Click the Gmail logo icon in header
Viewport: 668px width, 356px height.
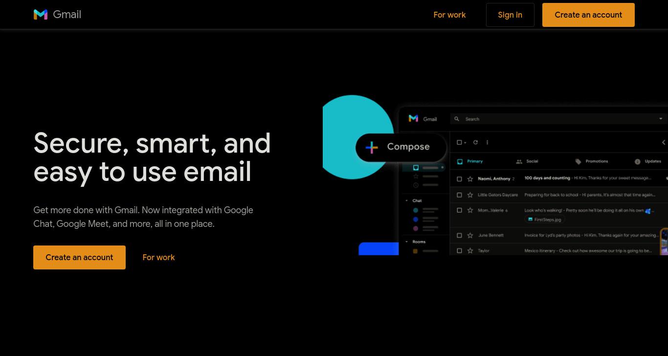pos(41,15)
